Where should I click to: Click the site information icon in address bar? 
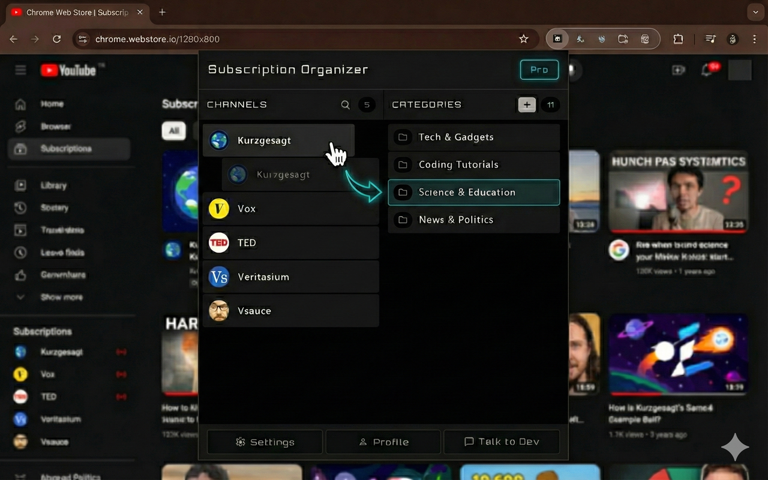click(83, 39)
